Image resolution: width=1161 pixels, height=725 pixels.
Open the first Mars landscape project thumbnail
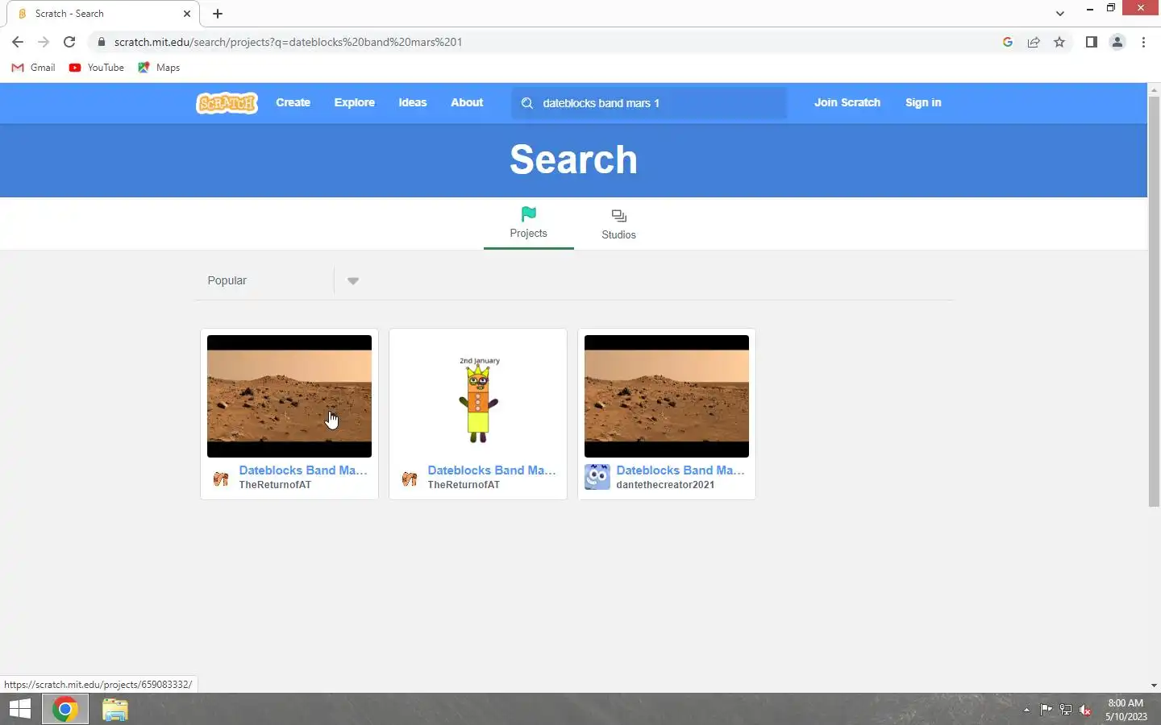289,396
